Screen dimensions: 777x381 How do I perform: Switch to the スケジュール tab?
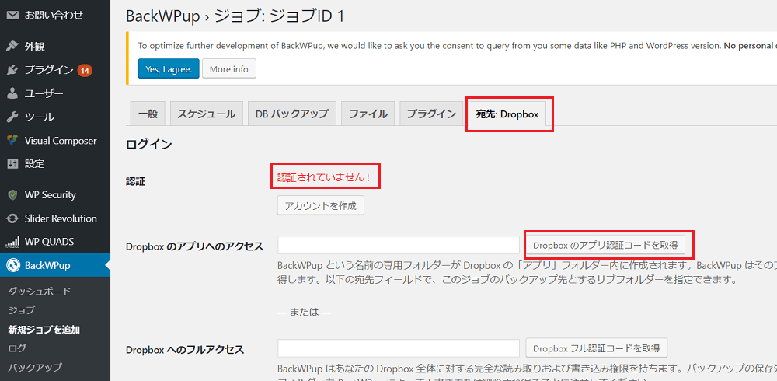coord(206,114)
